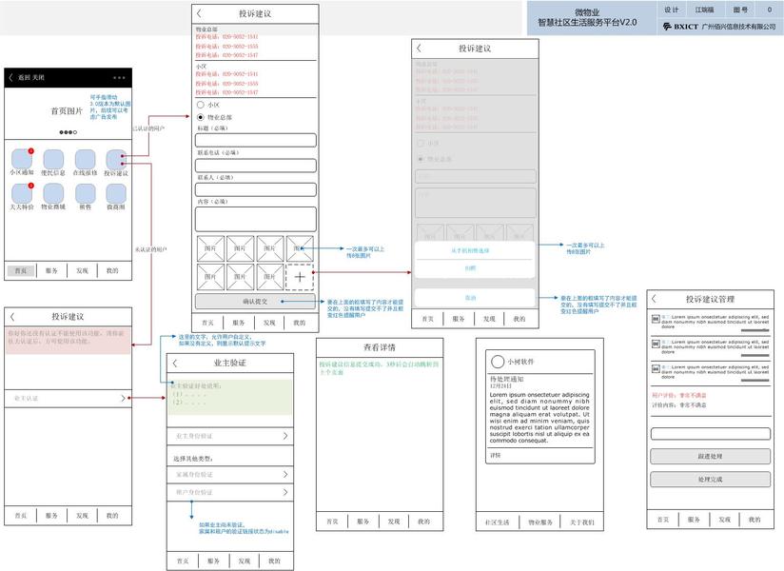Open the 天天特价 home grid icon
Screen dimensions: 784x571
[22, 193]
